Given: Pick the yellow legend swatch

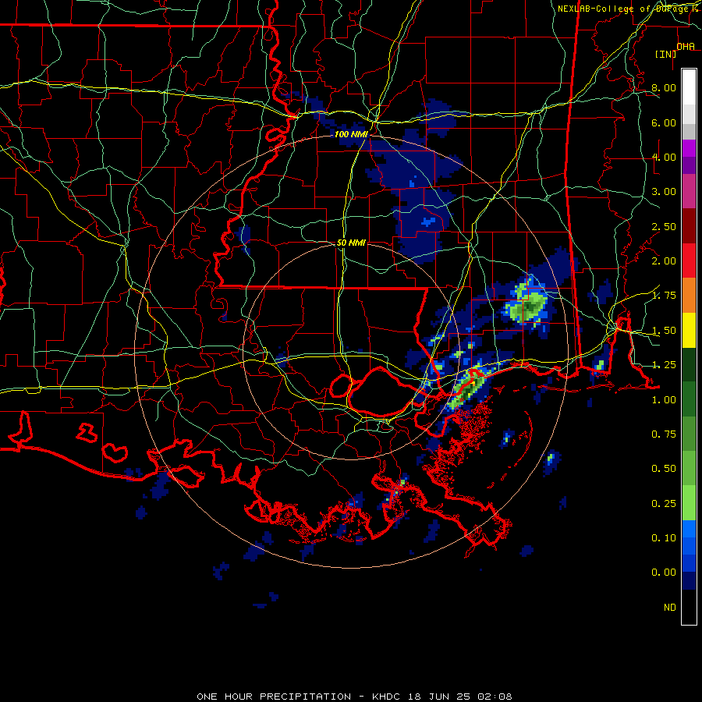Looking at the screenshot, I should tap(689, 330).
